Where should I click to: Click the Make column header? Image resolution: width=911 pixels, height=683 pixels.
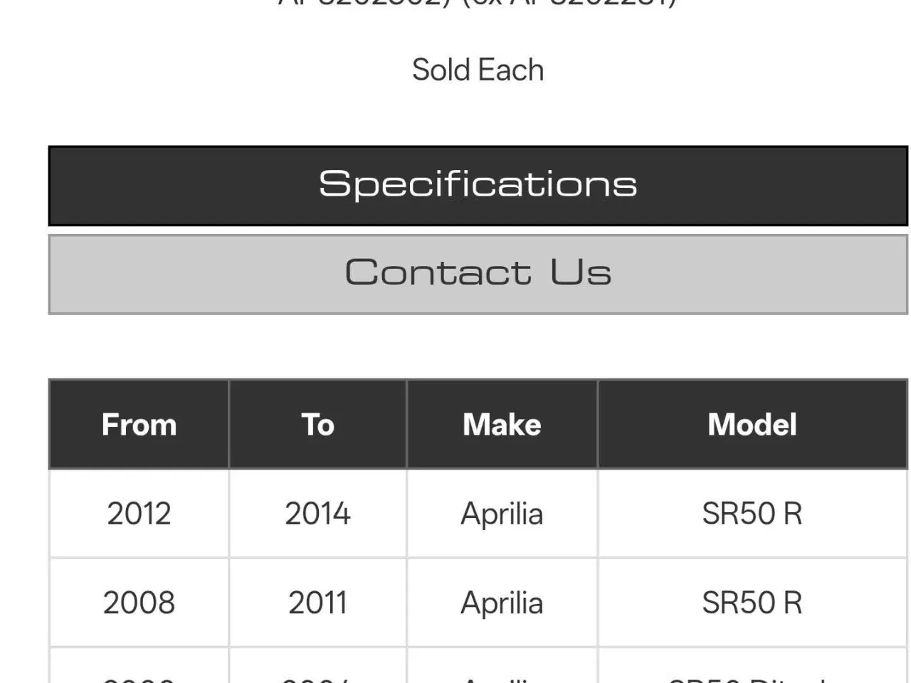[x=501, y=424]
